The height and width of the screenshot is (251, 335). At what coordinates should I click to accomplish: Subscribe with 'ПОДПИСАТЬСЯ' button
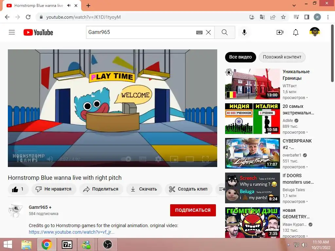click(x=193, y=210)
